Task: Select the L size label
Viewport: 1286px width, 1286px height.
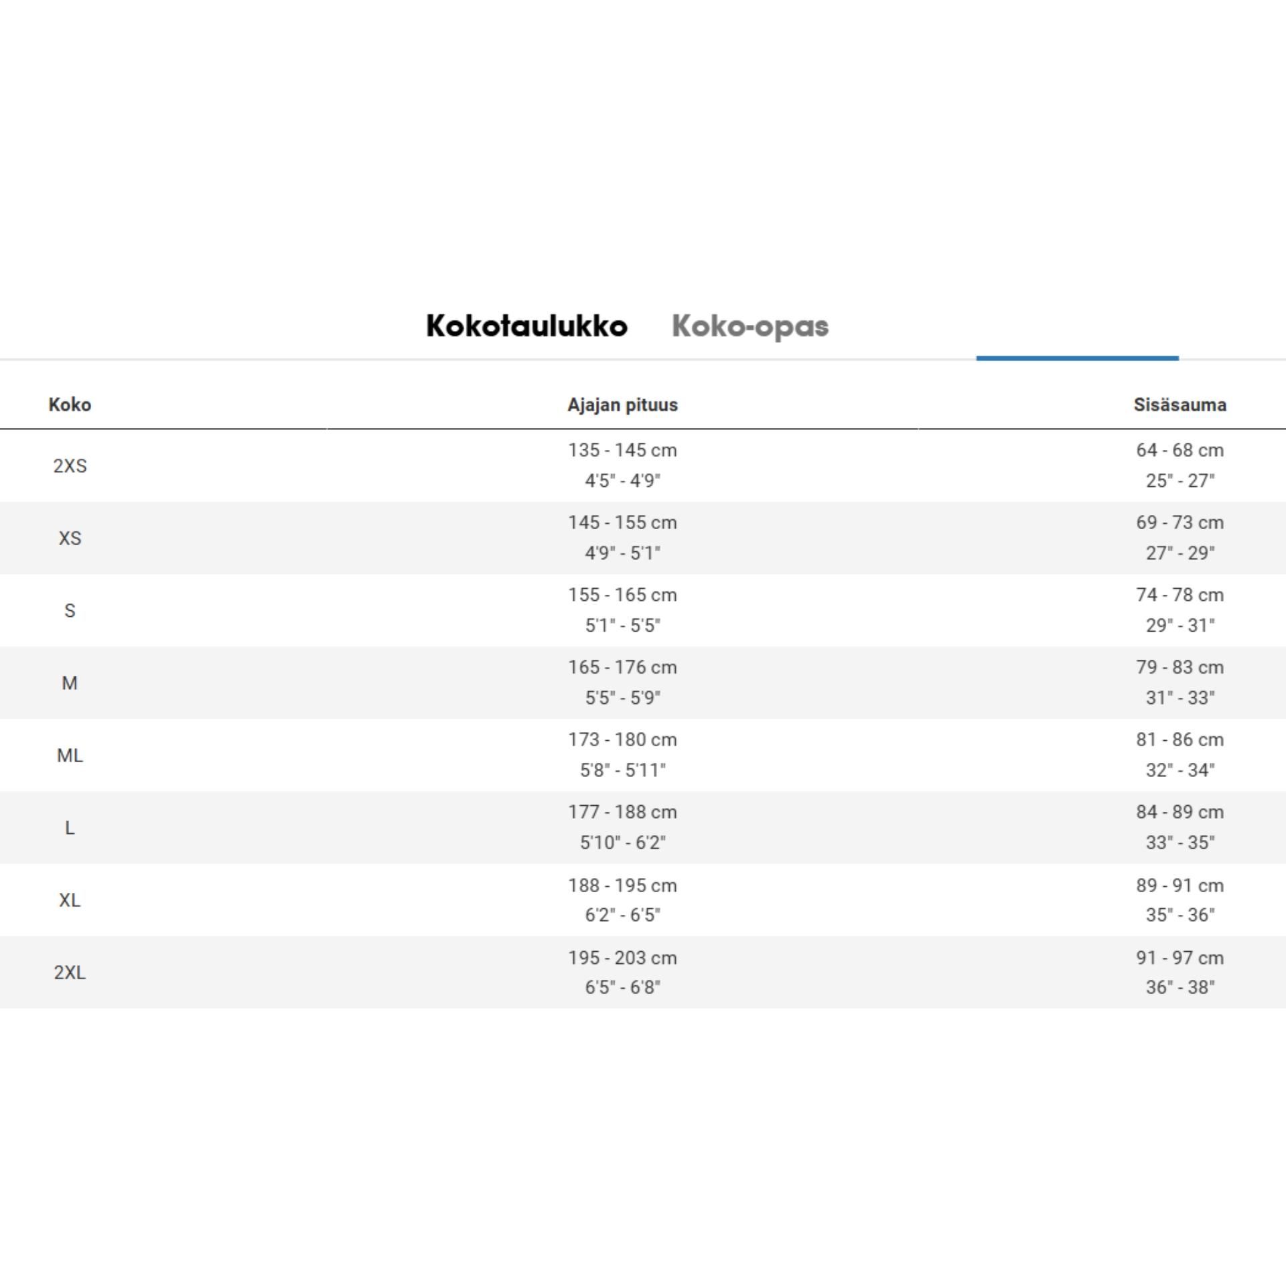Action: point(70,828)
